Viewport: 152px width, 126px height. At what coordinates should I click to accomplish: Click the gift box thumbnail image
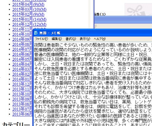[x=138, y=9]
